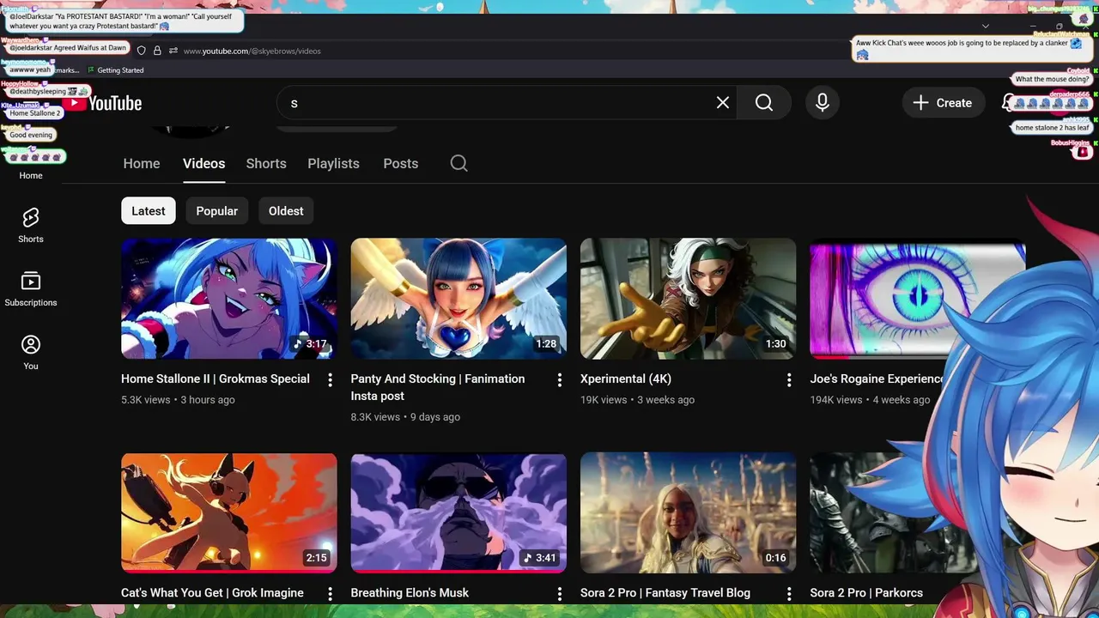Open the Panty And Stocking thumbnail

coord(458,299)
